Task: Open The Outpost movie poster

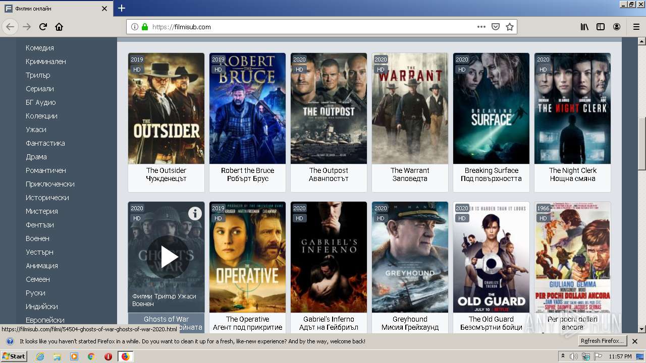Action: pyautogui.click(x=329, y=108)
